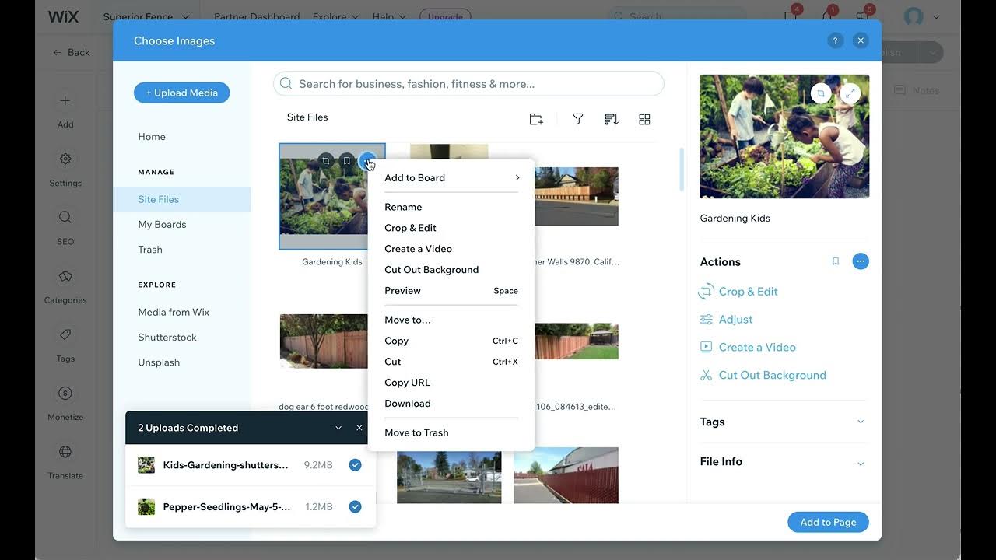The height and width of the screenshot is (560, 996).
Task: Open the Superior Fence site dropdown
Action: [146, 16]
